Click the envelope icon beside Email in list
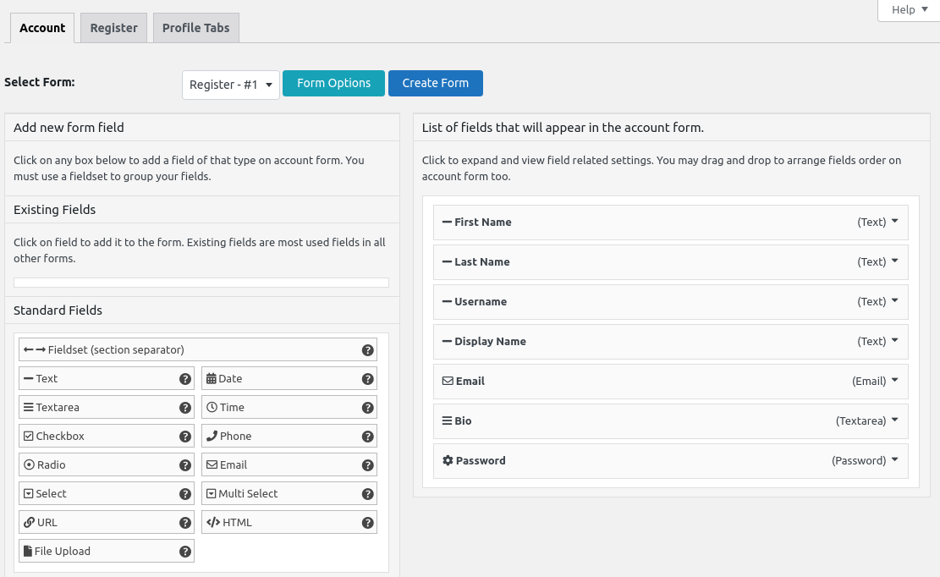 pyautogui.click(x=448, y=381)
